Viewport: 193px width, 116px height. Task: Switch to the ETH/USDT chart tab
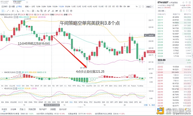coord(17,2)
